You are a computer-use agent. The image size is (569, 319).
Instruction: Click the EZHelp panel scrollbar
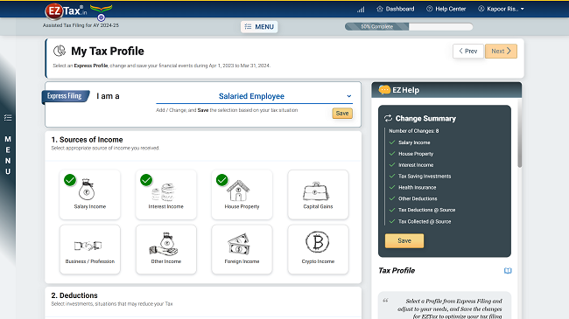click(x=520, y=133)
